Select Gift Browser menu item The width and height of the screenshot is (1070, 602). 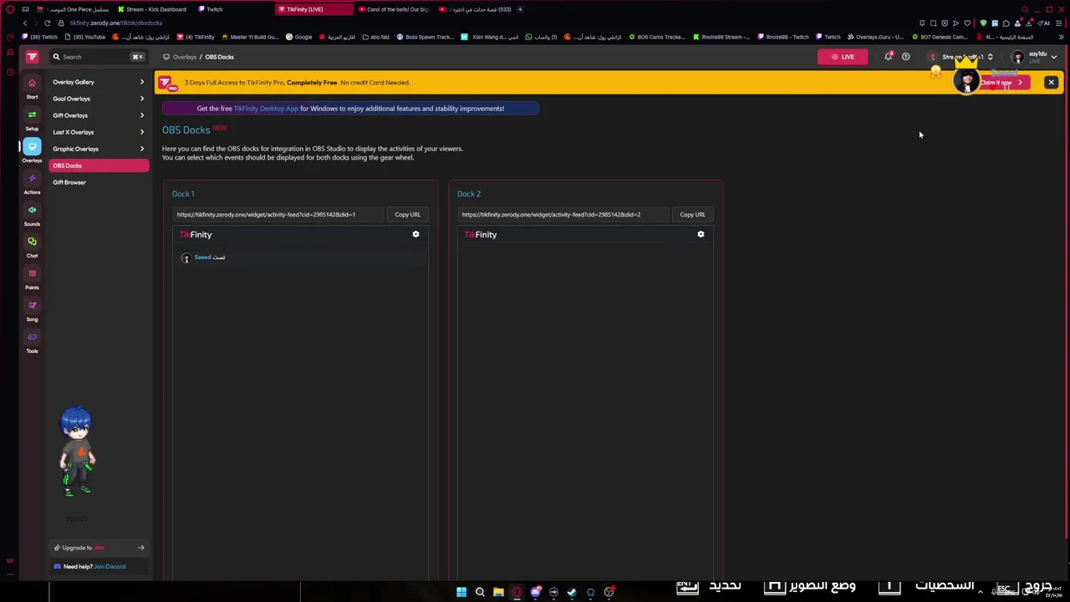coord(99,182)
